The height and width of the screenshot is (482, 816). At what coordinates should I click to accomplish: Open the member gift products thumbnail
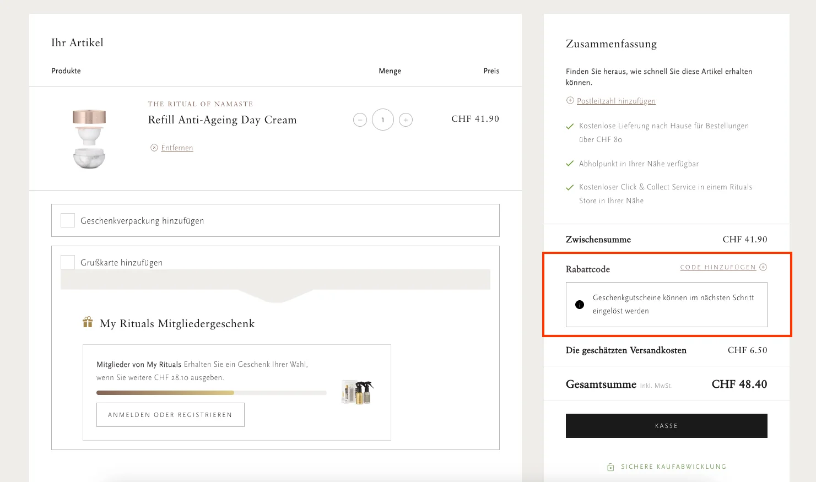click(x=358, y=392)
